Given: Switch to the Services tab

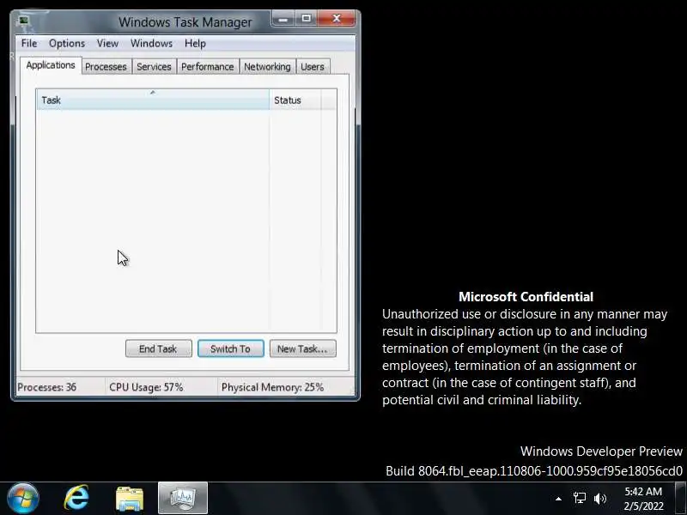Looking at the screenshot, I should (154, 67).
